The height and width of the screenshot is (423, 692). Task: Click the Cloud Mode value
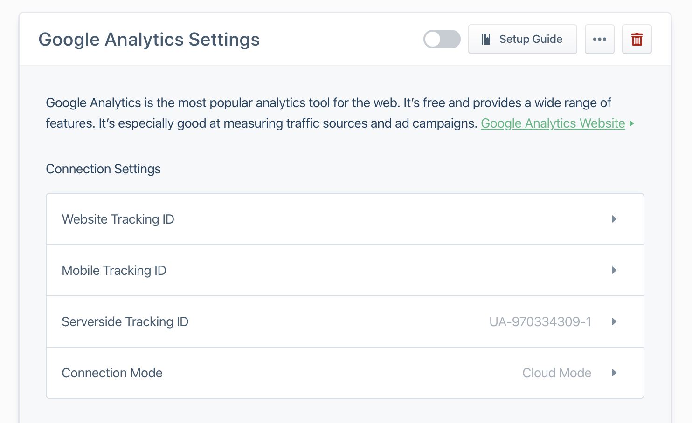557,373
